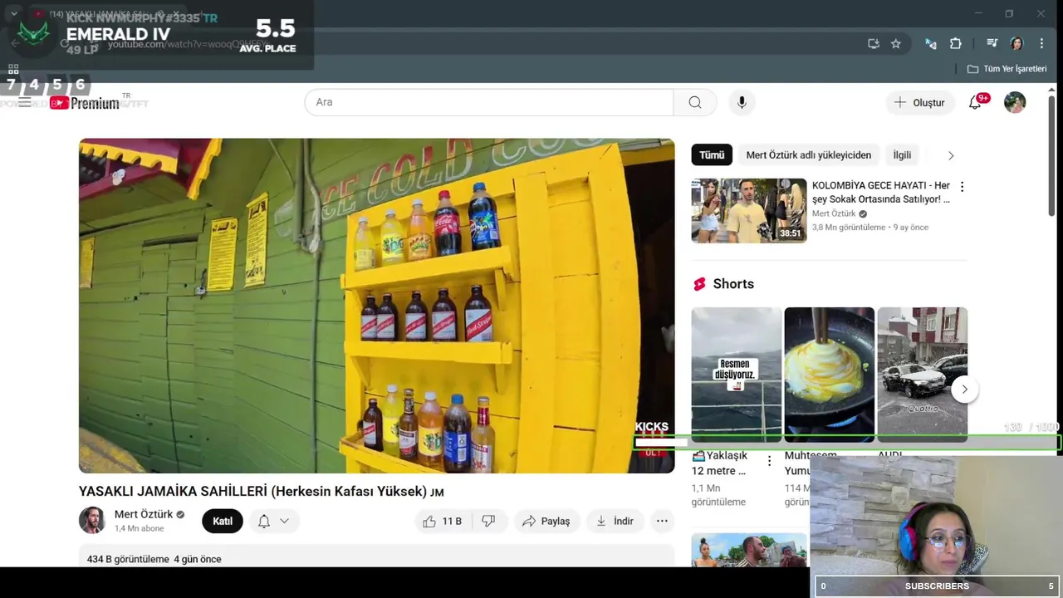Open the Resmen düşüyoruz short thumbnail
The width and height of the screenshot is (1063, 598).
coord(737,375)
